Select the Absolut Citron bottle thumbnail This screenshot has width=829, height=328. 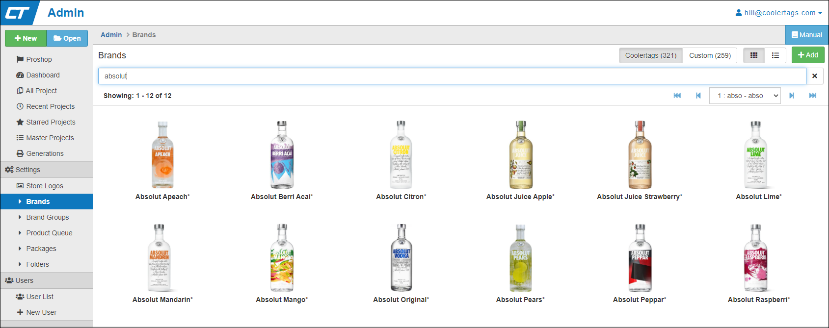point(401,155)
